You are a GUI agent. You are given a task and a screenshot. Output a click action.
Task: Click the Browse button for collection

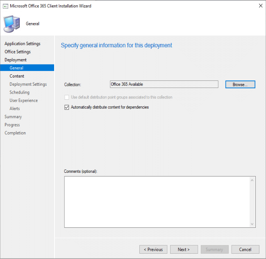[240, 84]
